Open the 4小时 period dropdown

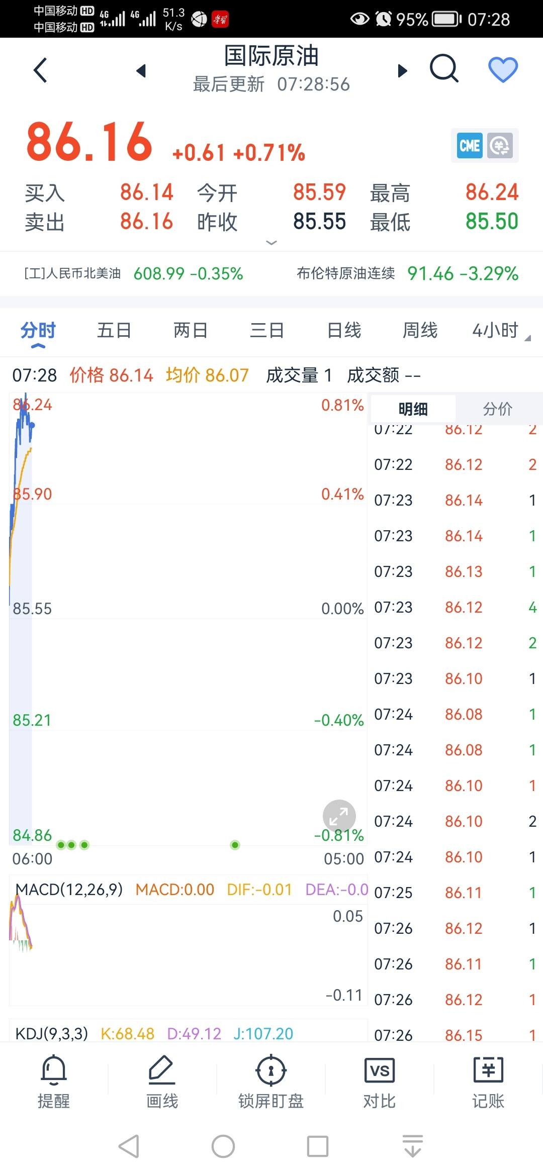[x=500, y=331]
